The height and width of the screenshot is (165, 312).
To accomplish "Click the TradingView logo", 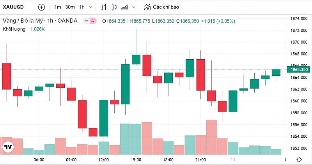I will tap(7, 147).
